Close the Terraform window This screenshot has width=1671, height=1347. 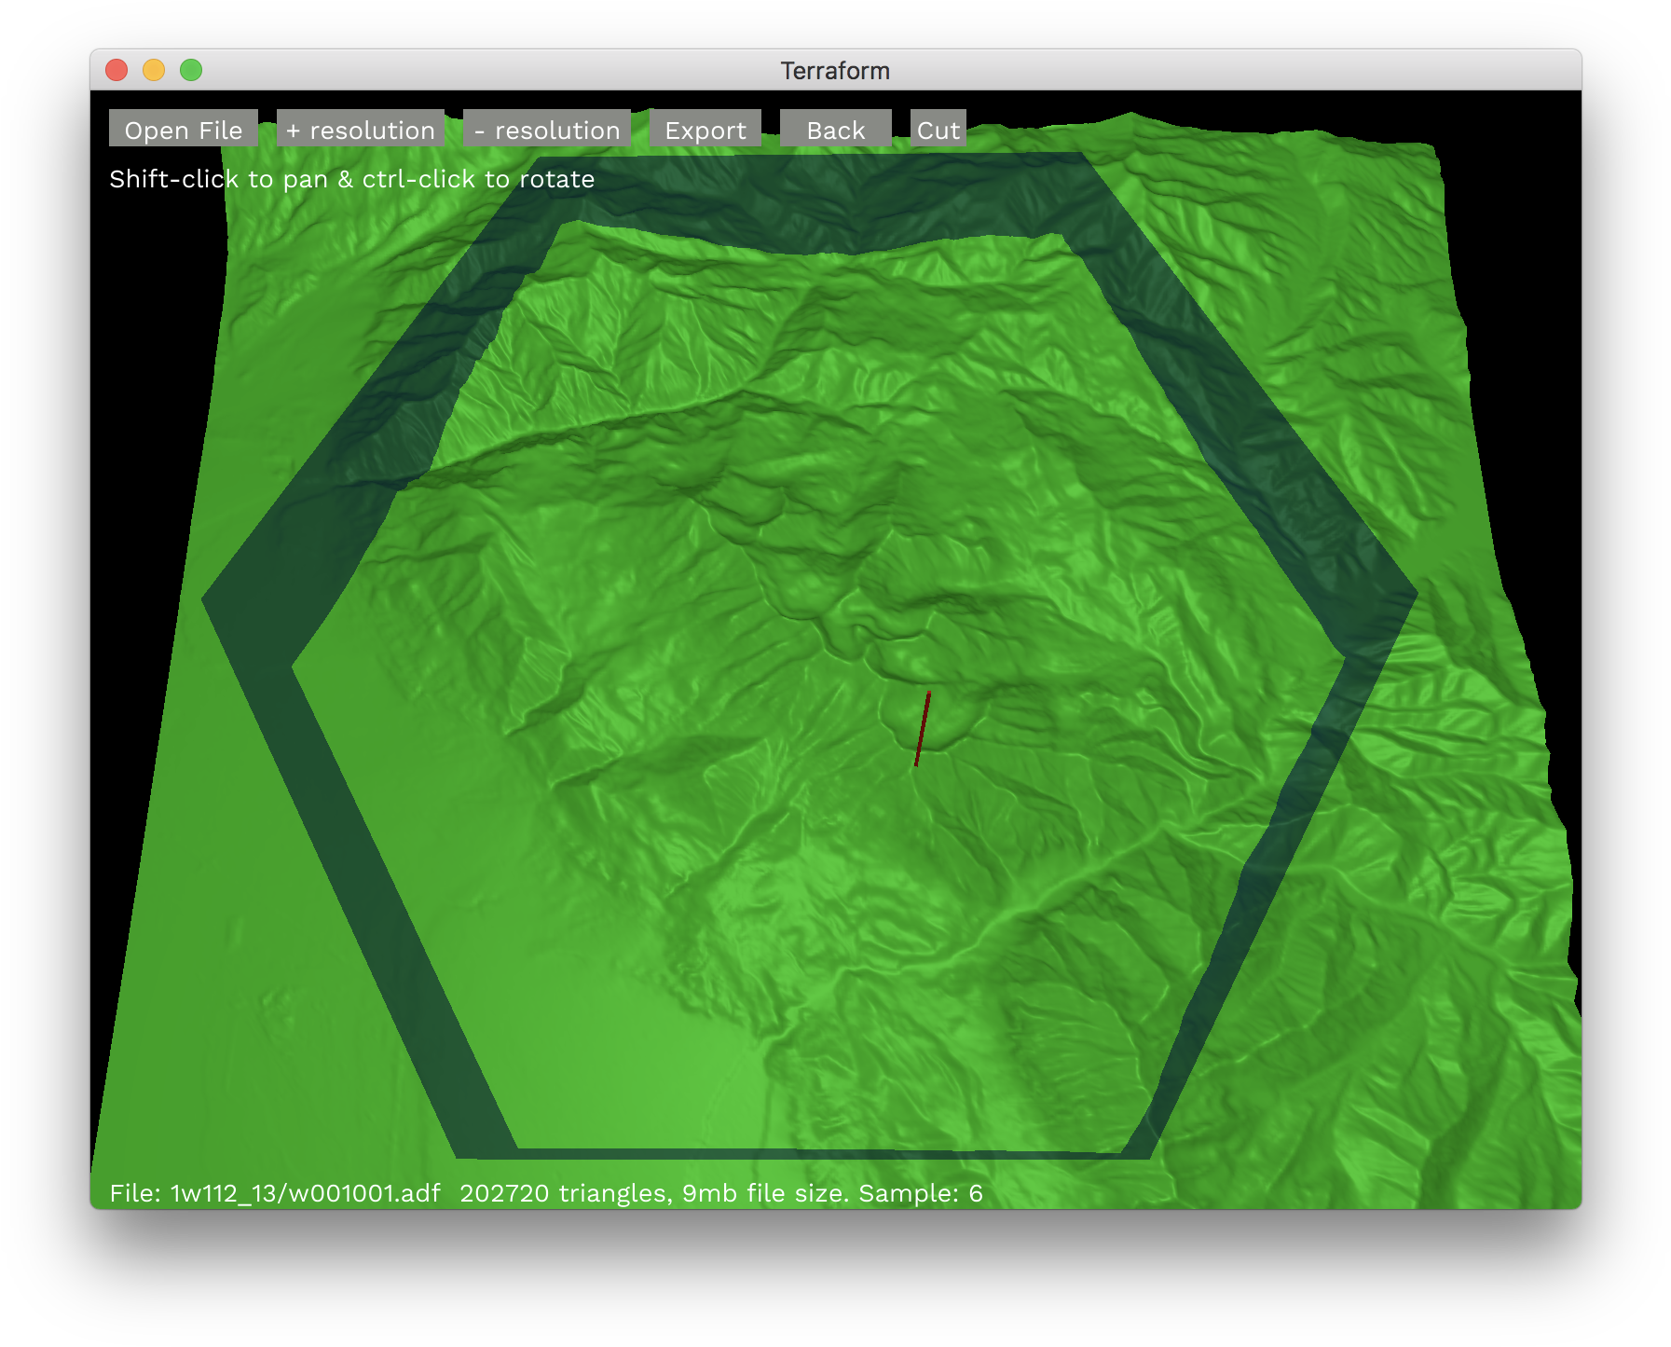(x=116, y=70)
